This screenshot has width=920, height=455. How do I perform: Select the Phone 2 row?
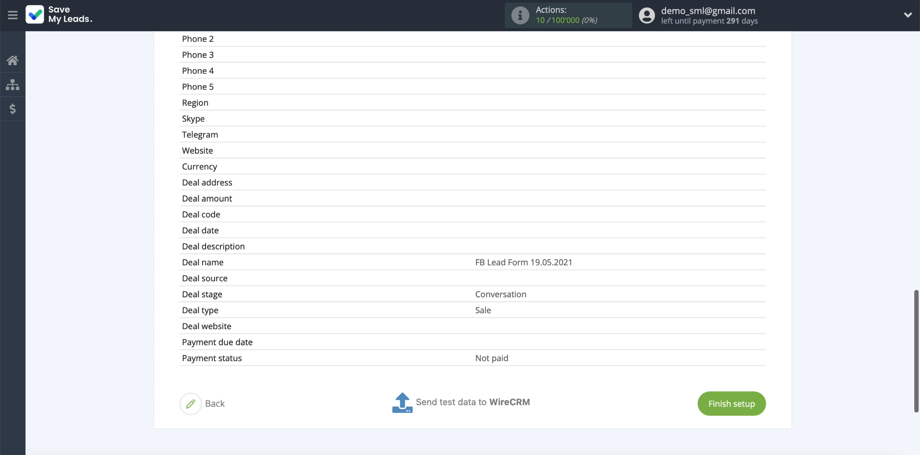(472, 39)
